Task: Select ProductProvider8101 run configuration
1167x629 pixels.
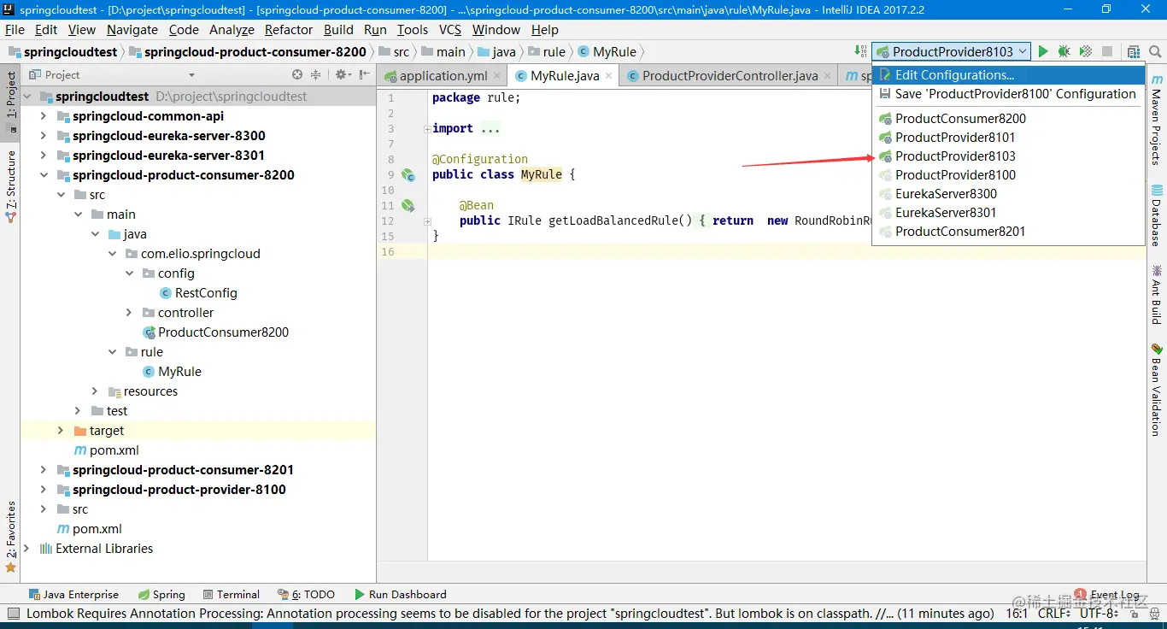Action: [x=1008, y=138]
